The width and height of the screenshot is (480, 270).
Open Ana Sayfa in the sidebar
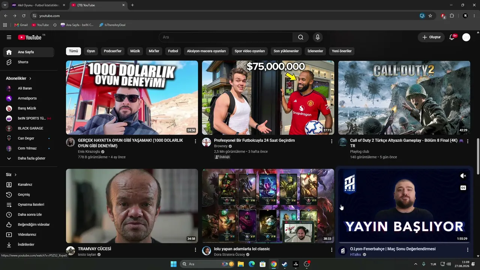click(28, 52)
